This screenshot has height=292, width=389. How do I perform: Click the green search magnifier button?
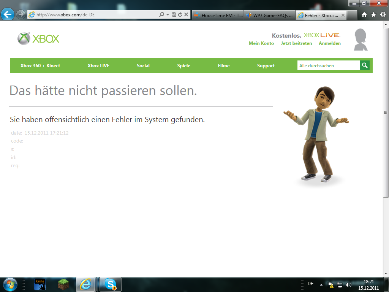point(365,65)
